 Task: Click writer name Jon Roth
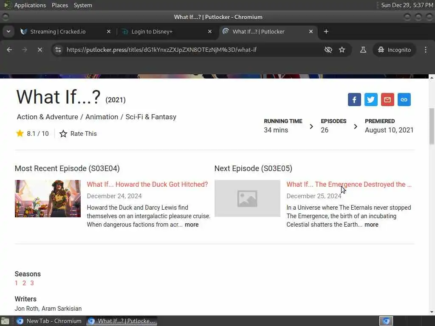tap(26, 309)
